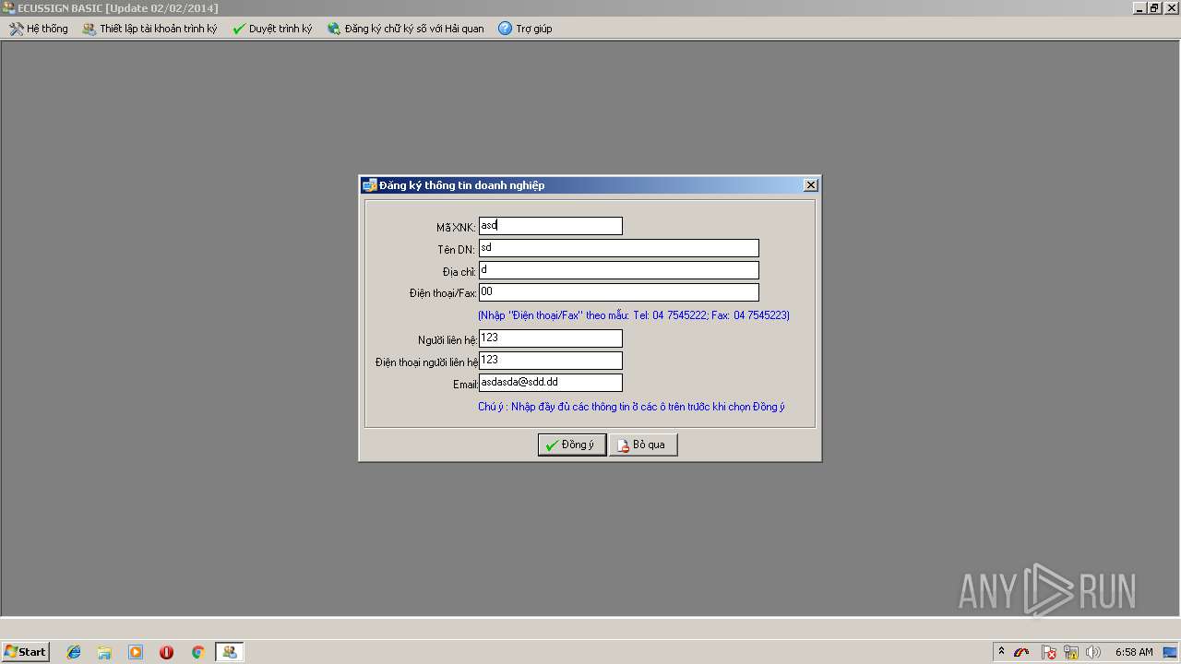Click the volume speaker tray icon

[x=1093, y=652]
